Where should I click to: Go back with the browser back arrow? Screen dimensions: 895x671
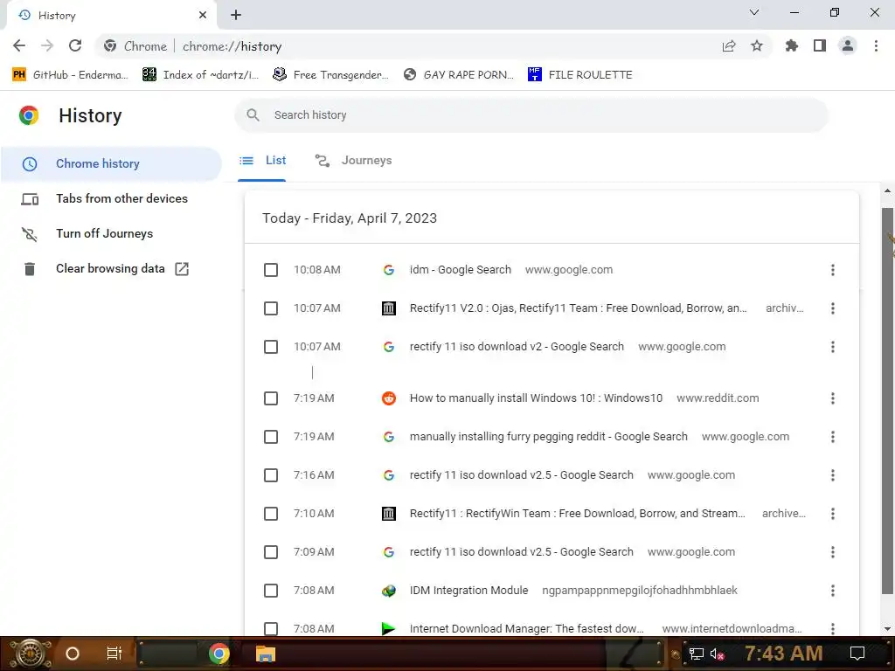click(x=19, y=45)
